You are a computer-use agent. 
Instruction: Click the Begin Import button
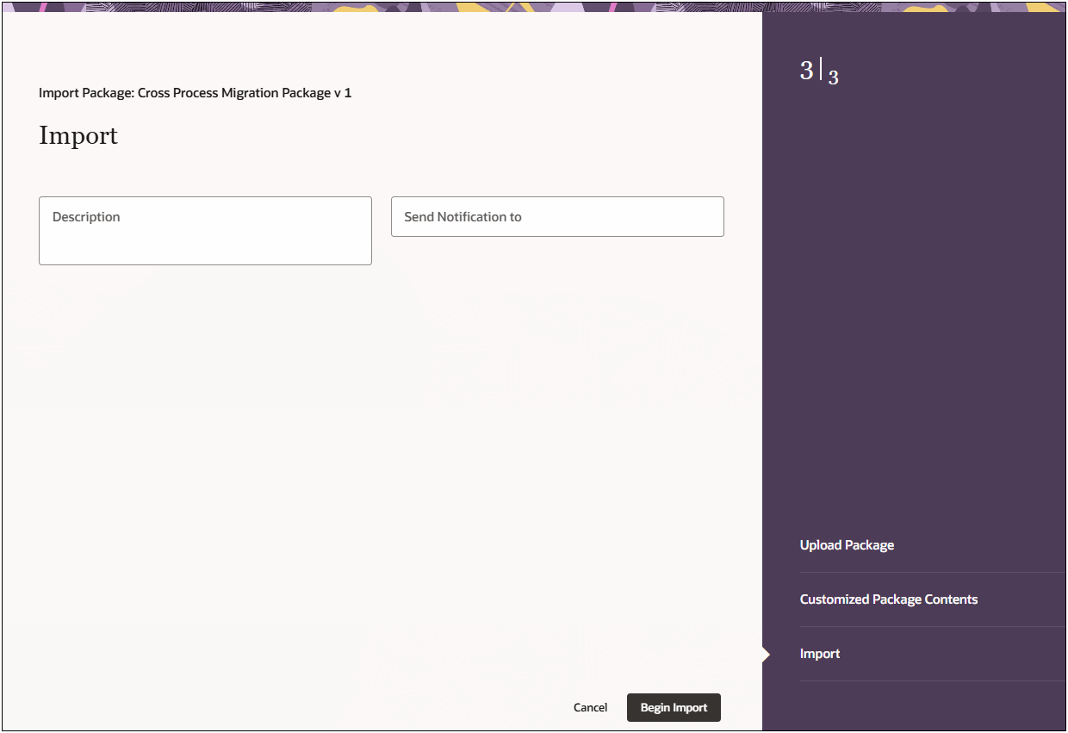click(x=674, y=708)
